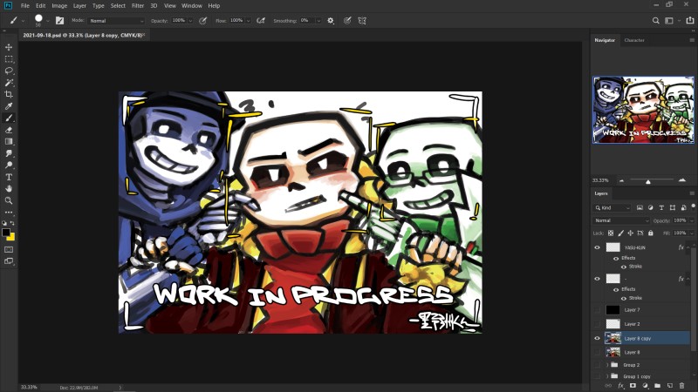The width and height of the screenshot is (698, 392).
Task: Select Layer 7 thumbnail
Action: point(613,310)
